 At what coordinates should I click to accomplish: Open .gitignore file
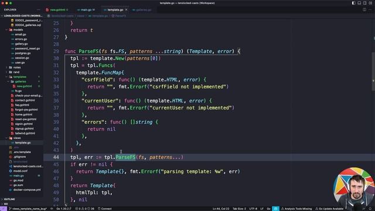(19, 157)
